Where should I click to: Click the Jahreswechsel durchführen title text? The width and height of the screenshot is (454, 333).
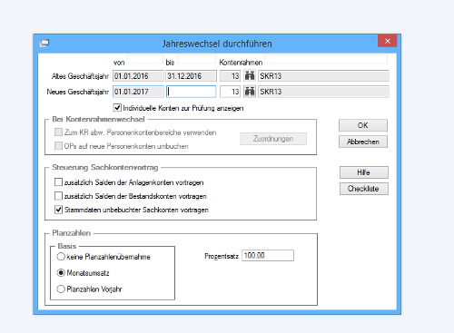point(217,44)
